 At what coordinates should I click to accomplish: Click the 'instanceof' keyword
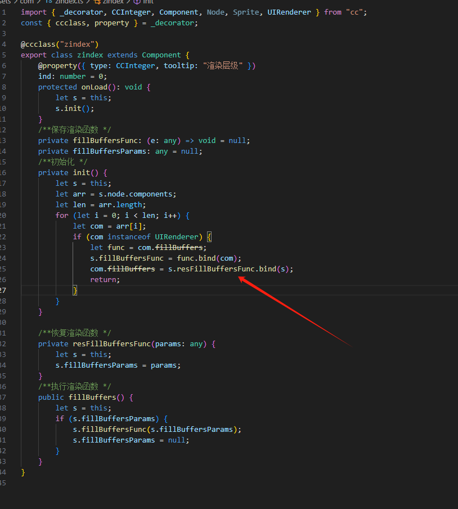pyautogui.click(x=129, y=237)
